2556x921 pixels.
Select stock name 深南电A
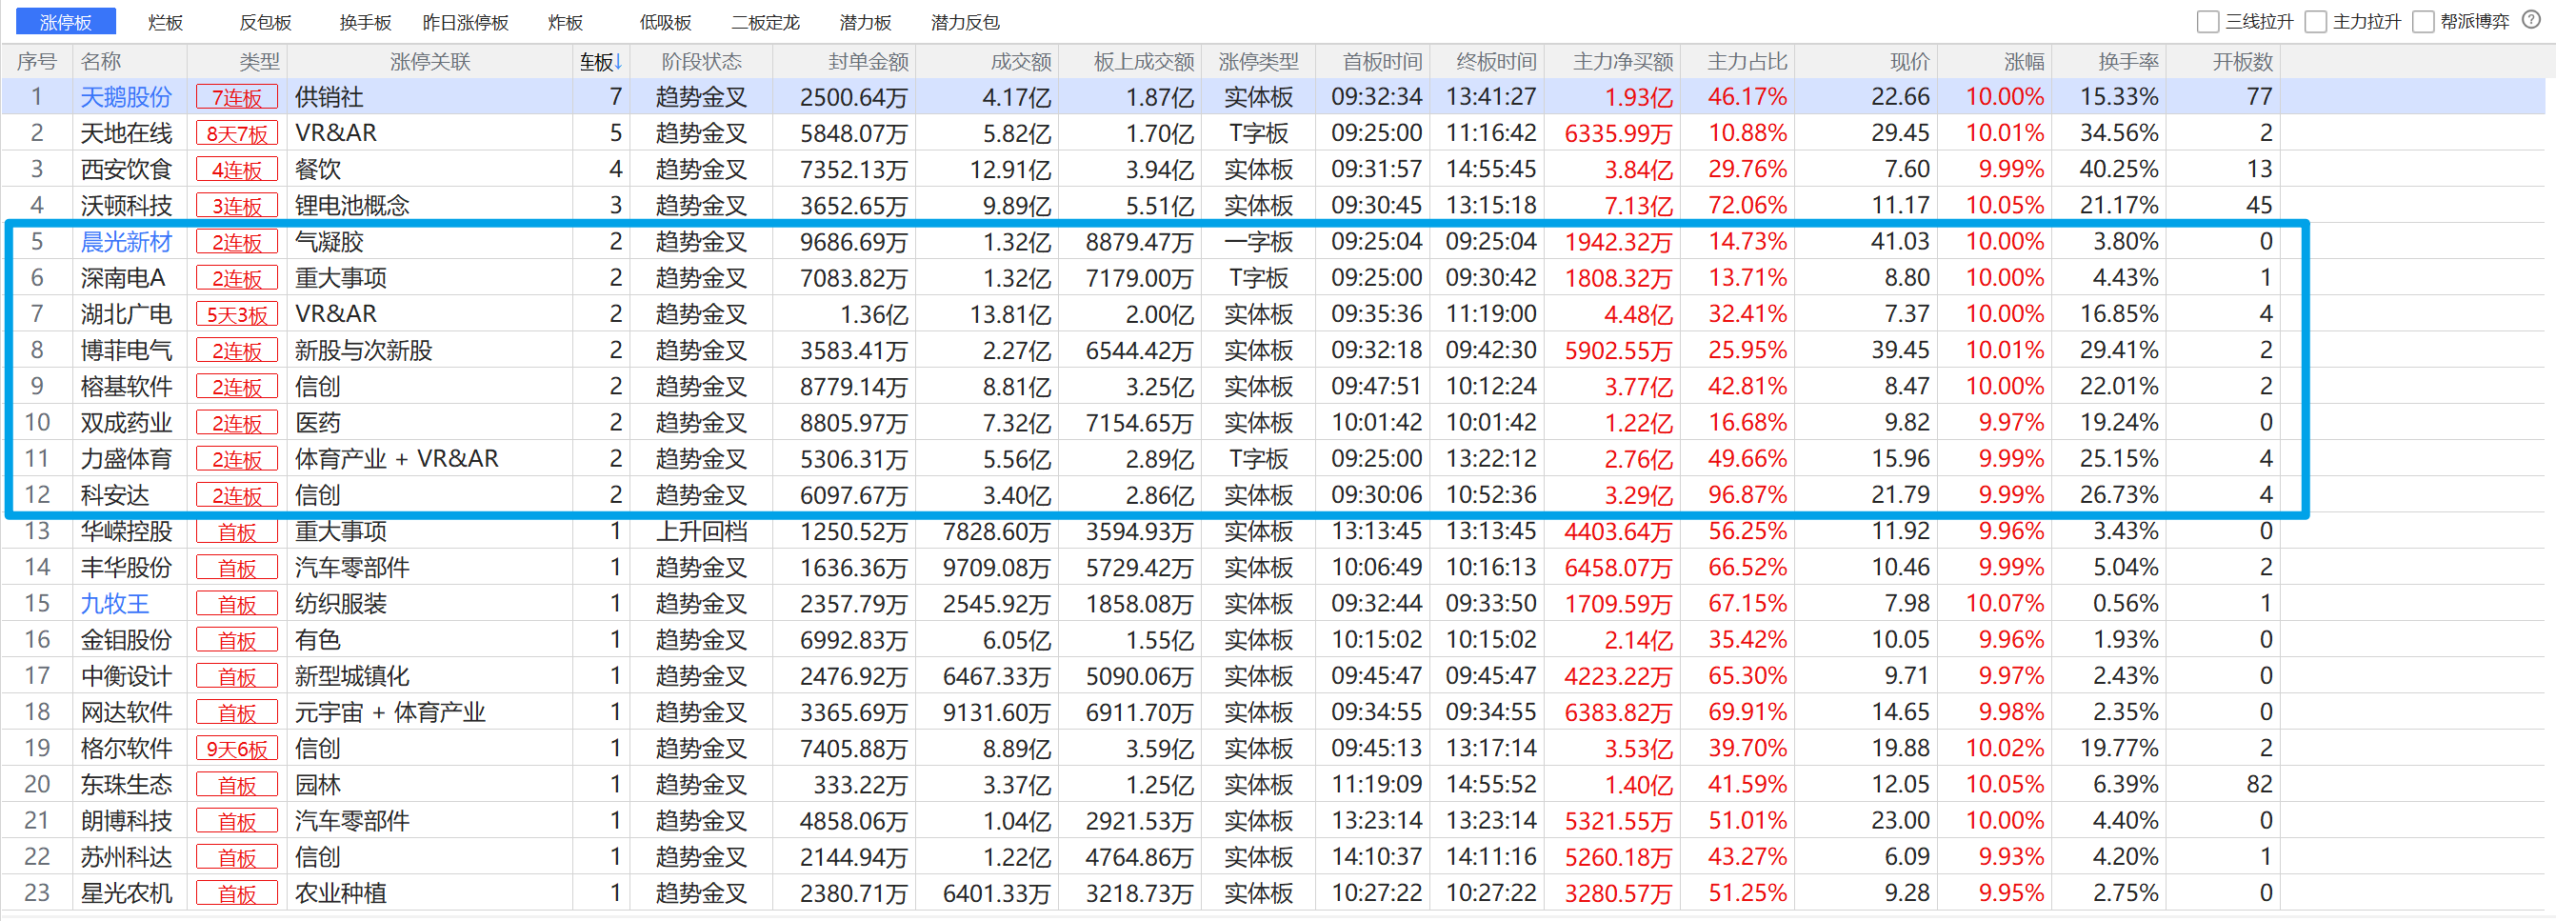click(x=123, y=278)
